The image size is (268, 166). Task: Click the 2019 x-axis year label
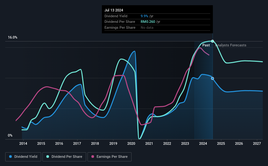click(x=113, y=143)
